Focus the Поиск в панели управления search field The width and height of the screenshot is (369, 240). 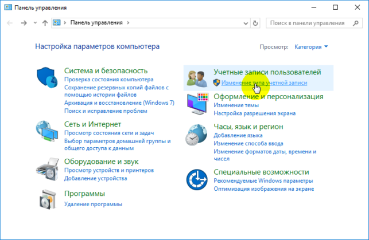click(314, 23)
